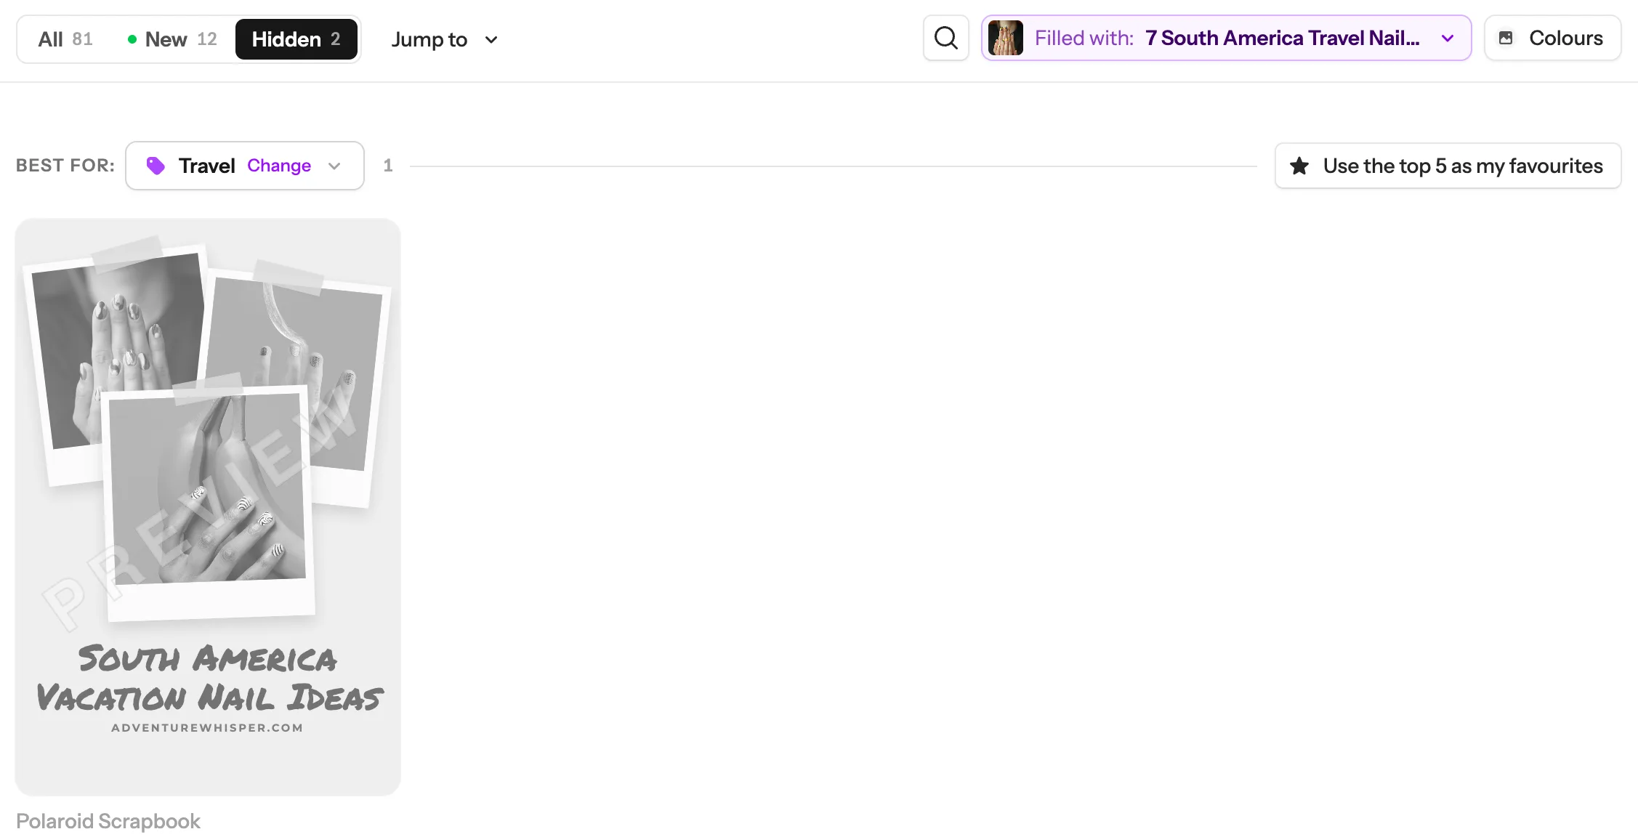Click Change link next to Travel

[x=279, y=166]
